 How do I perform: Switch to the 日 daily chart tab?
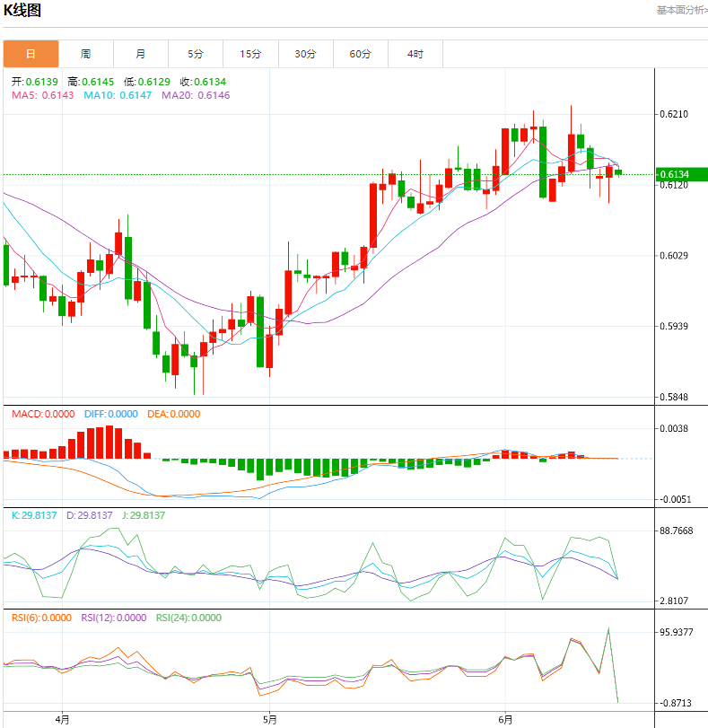31,54
